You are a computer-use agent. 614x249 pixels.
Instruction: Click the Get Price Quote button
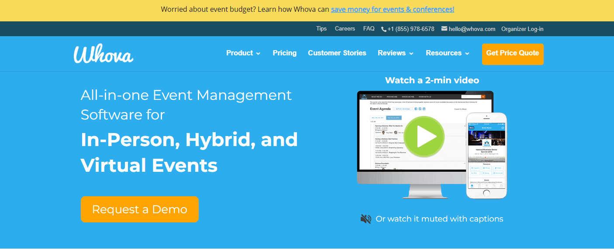coord(513,54)
